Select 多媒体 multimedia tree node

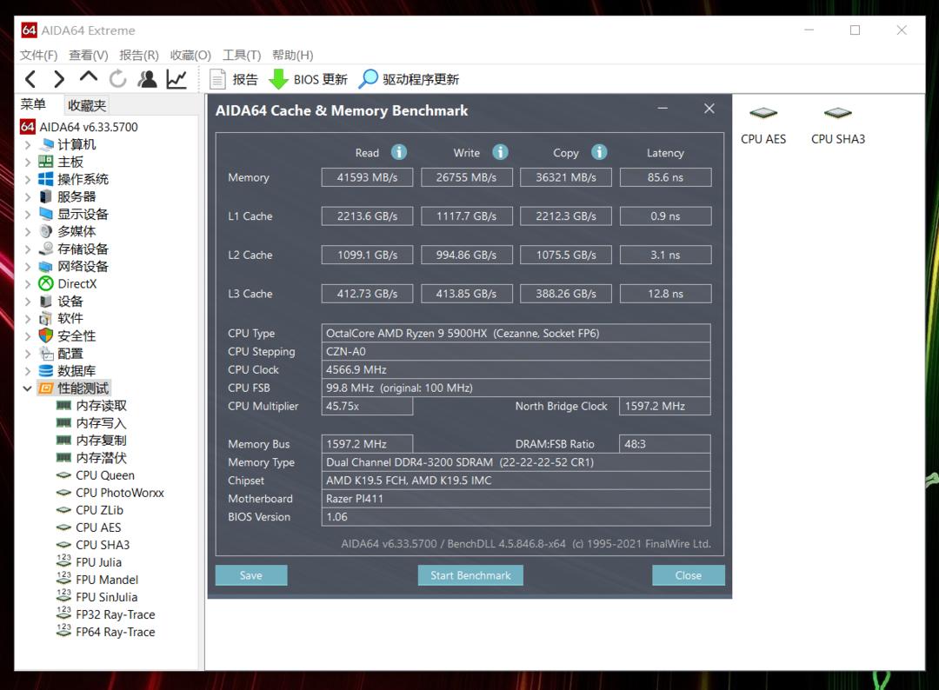[x=77, y=232]
